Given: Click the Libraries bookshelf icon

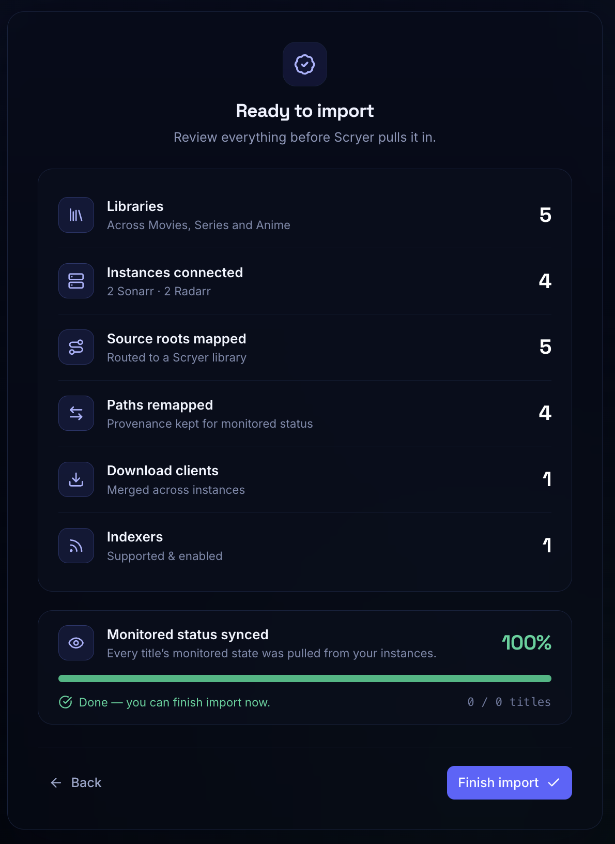Looking at the screenshot, I should pos(76,215).
